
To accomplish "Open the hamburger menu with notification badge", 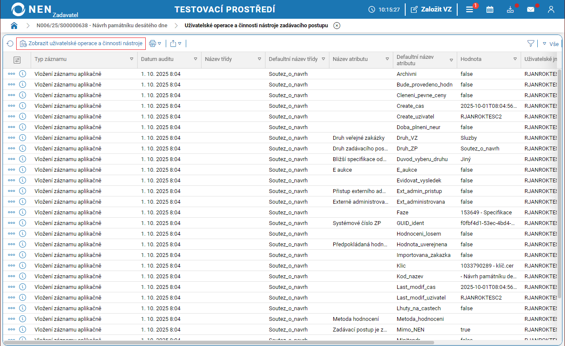I will coord(470,9).
